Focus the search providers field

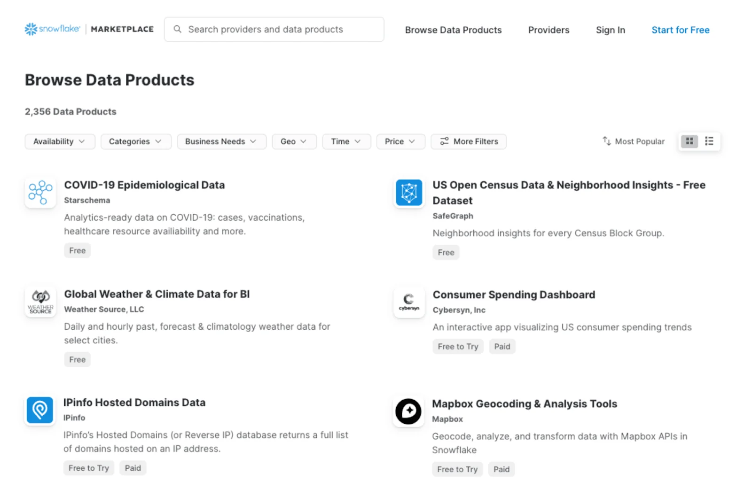[274, 29]
